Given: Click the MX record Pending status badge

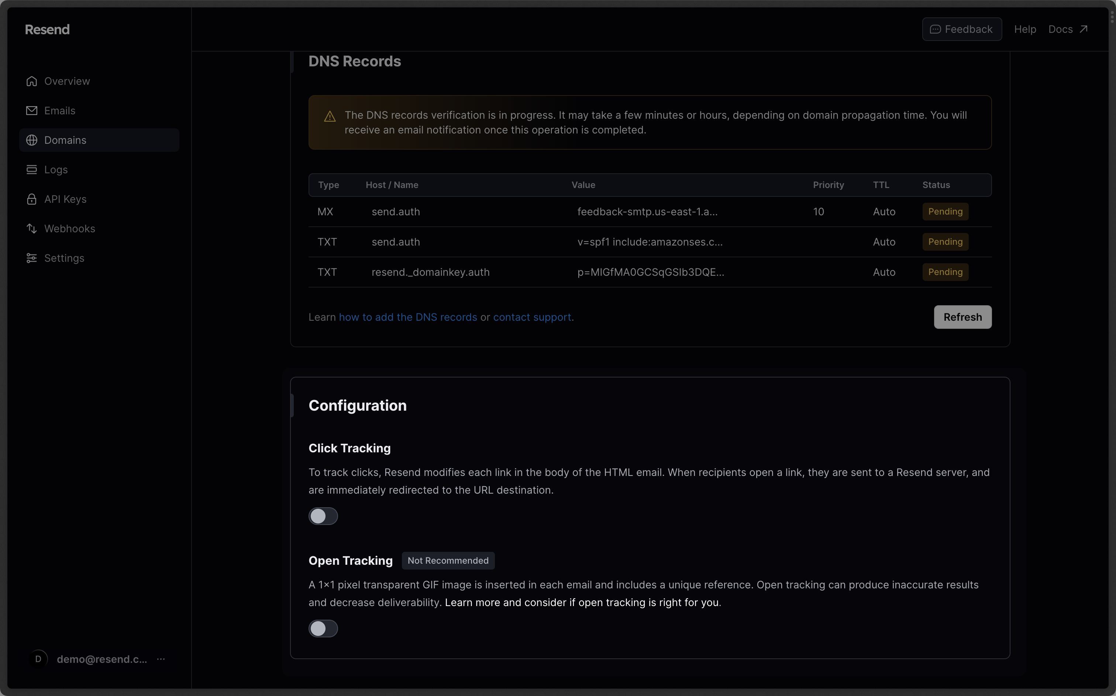Looking at the screenshot, I should [x=945, y=212].
